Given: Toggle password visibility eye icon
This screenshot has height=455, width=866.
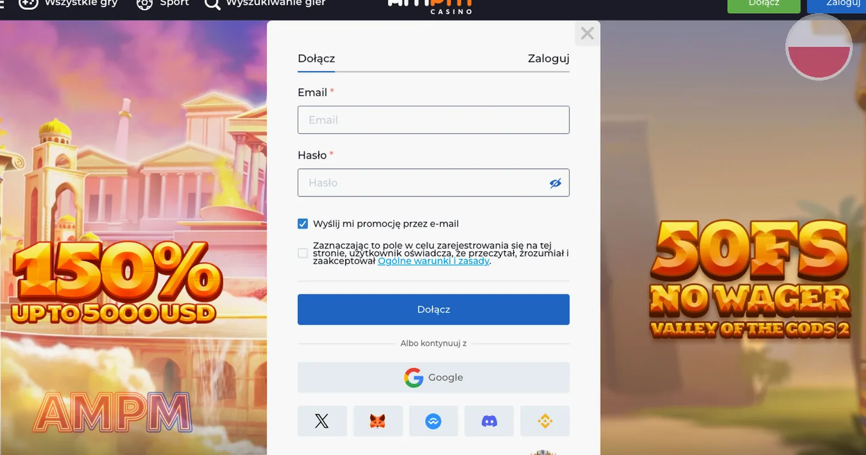Looking at the screenshot, I should click(x=555, y=183).
